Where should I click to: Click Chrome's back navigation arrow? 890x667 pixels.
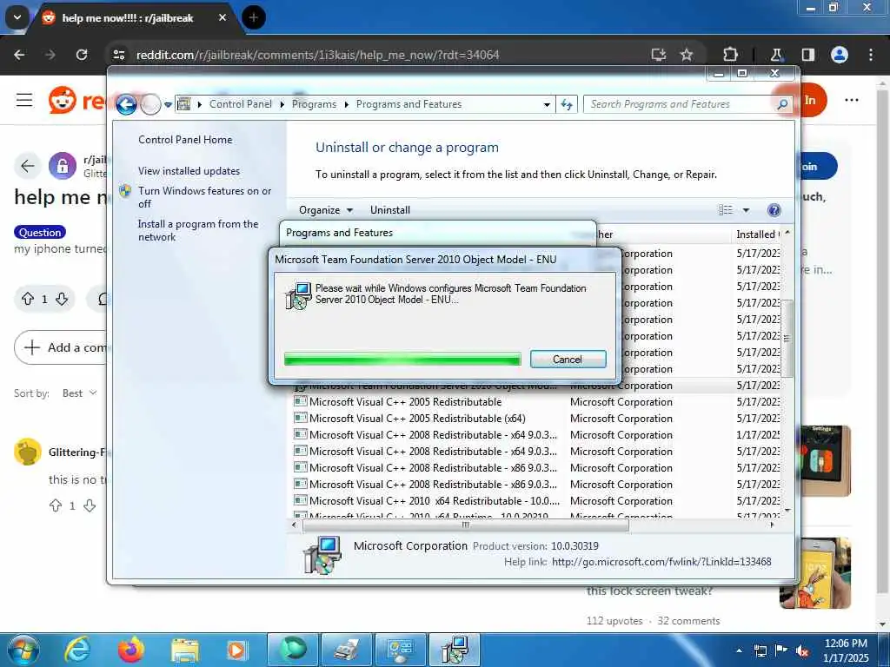[19, 55]
